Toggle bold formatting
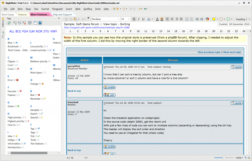The width and height of the screenshot is (252, 161). tap(134, 19)
